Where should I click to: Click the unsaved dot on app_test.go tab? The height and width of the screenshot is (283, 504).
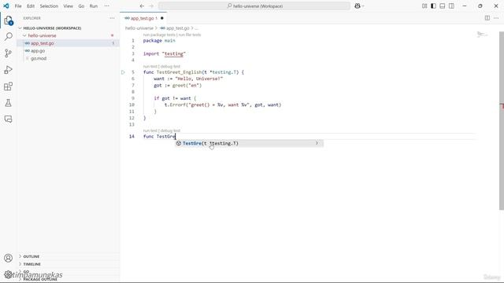tap(162, 18)
